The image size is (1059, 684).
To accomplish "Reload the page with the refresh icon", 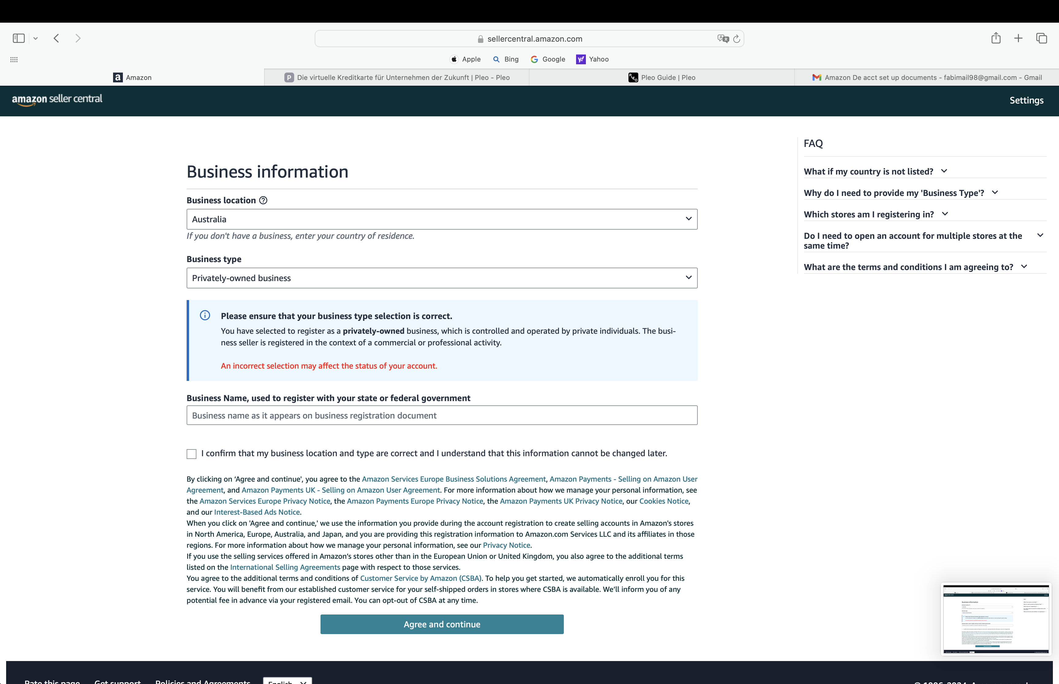I will pos(736,39).
